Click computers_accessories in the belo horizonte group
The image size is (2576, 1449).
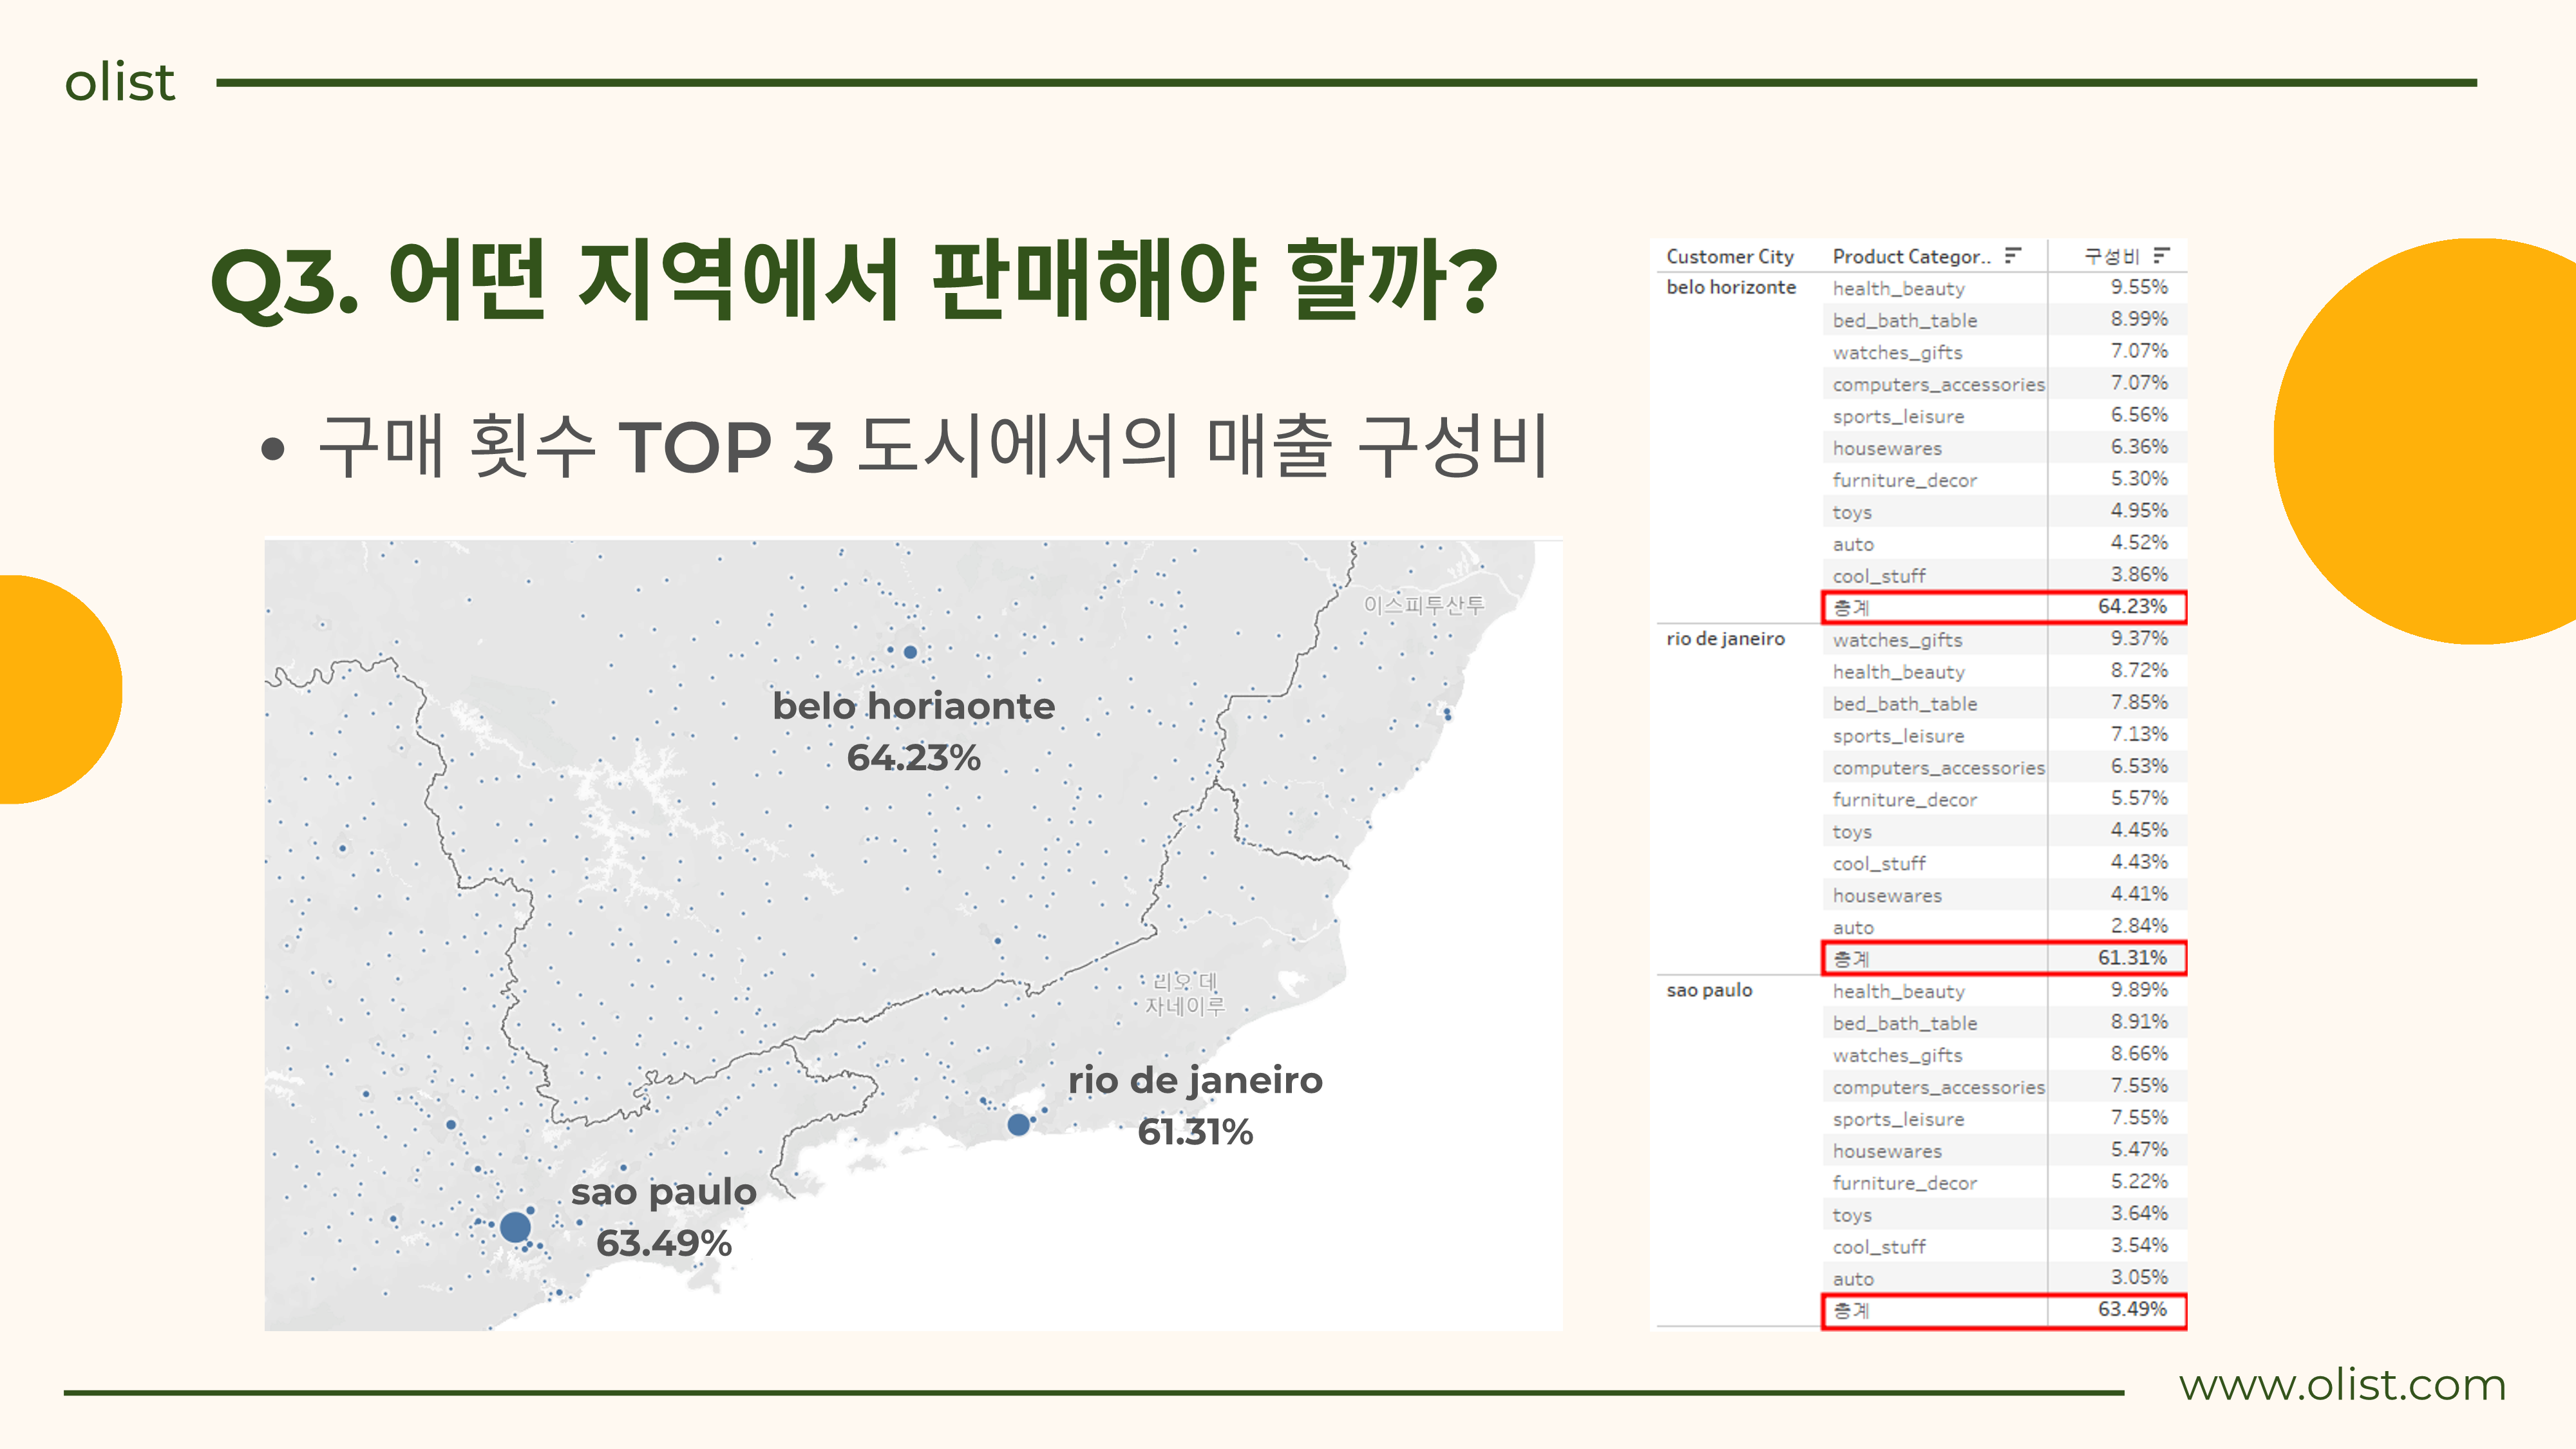pos(1938,384)
